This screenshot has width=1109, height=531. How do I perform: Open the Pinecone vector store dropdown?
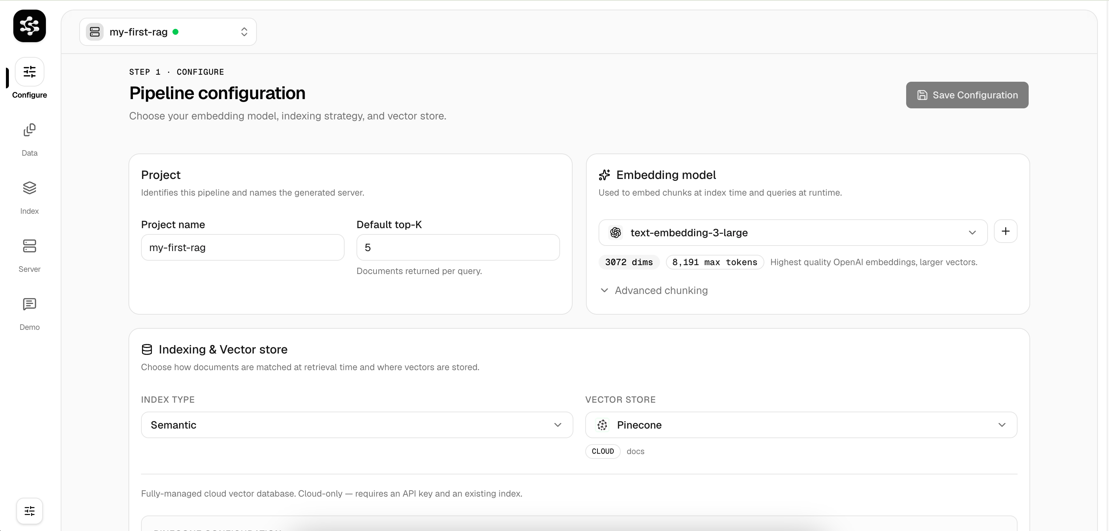pyautogui.click(x=801, y=425)
